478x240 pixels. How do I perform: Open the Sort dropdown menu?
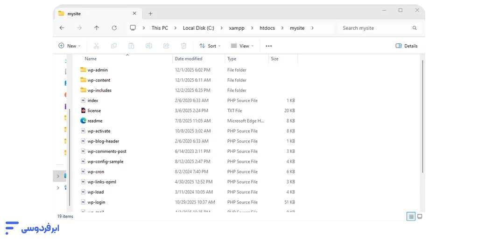(x=210, y=46)
